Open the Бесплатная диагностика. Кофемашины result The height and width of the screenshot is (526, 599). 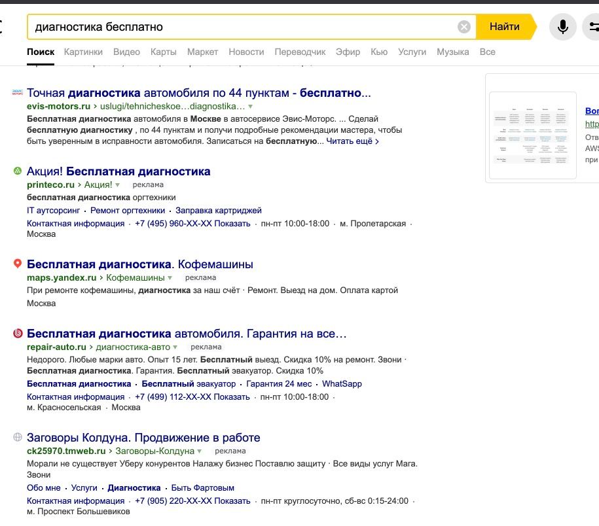[140, 264]
